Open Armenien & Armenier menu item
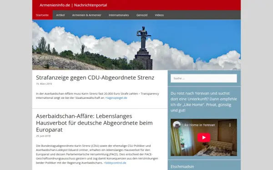This screenshot has height=170, width=273. click(x=86, y=15)
